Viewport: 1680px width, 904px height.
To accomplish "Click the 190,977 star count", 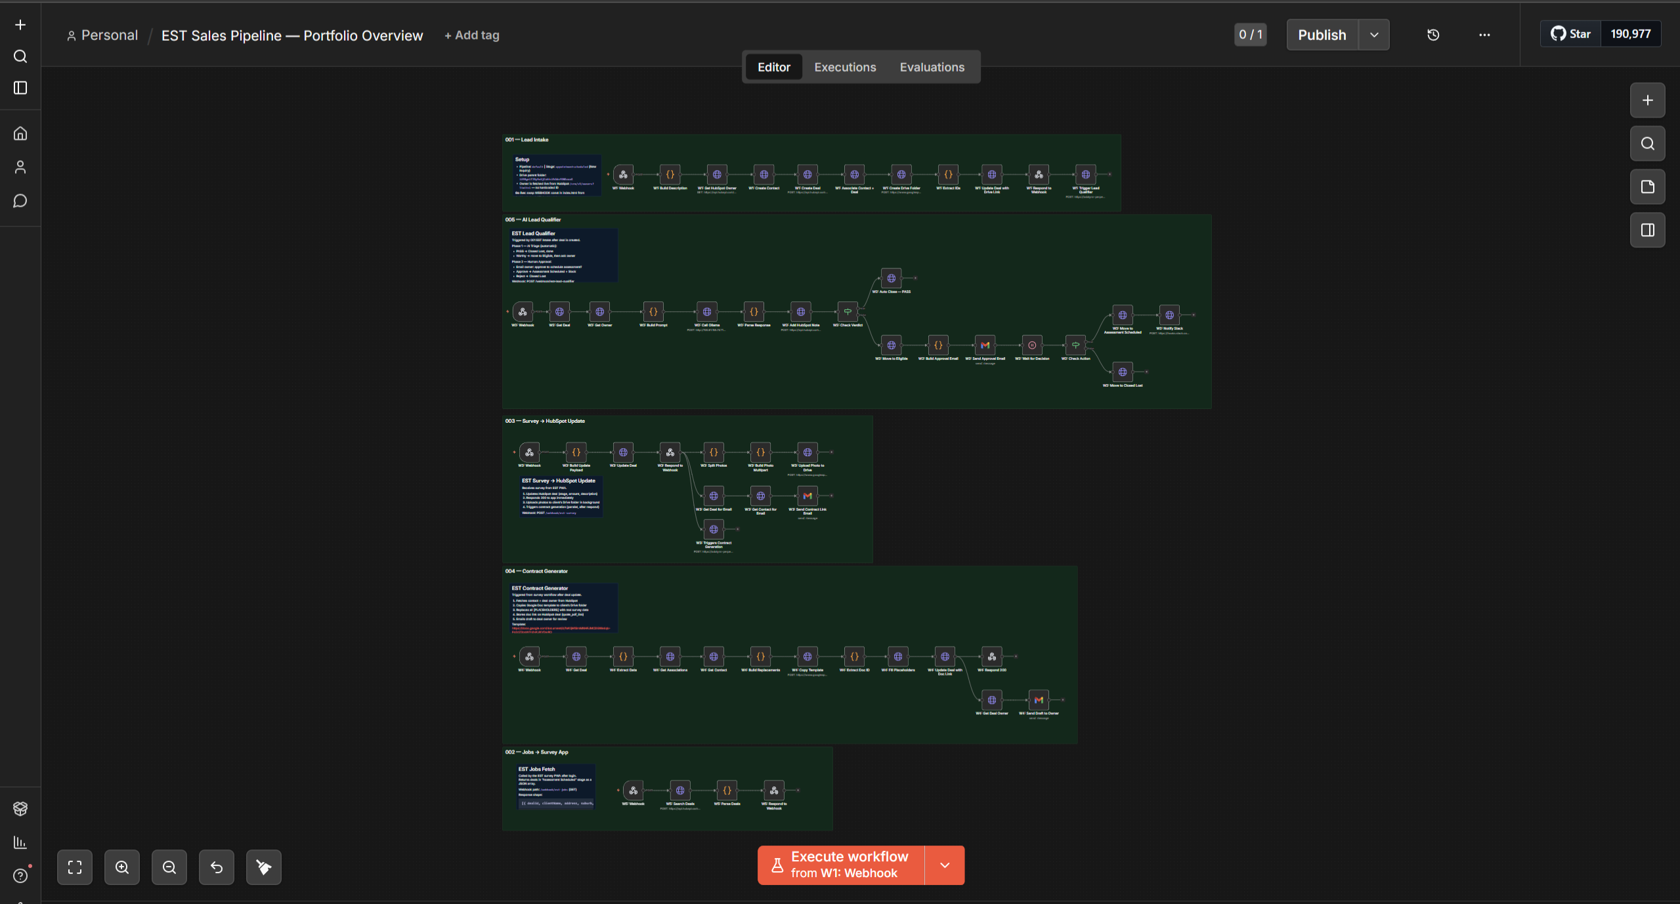I will 1631,33.
